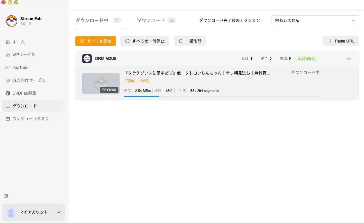Click the version number 7.0.1.9
Image resolution: width=364 pixels, height=223 pixels.
point(26,24)
